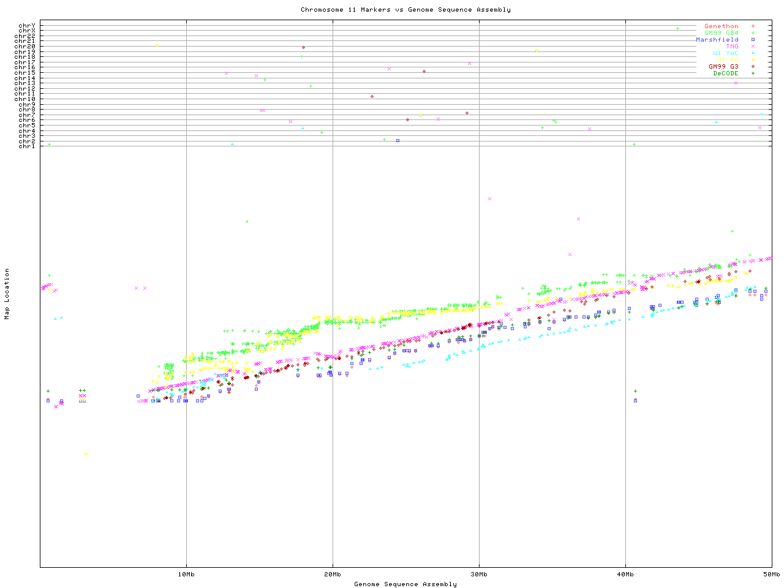Click the 10Mb tick label on x-axis
784x588 pixels.
(x=186, y=575)
